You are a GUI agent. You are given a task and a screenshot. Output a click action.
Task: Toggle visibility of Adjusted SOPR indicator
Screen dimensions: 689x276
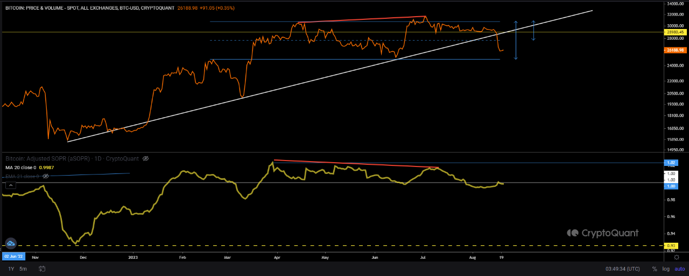click(146, 159)
